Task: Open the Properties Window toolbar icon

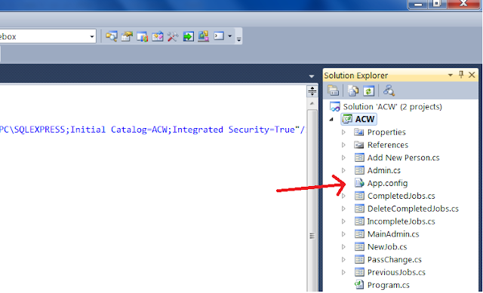Action: (127, 37)
